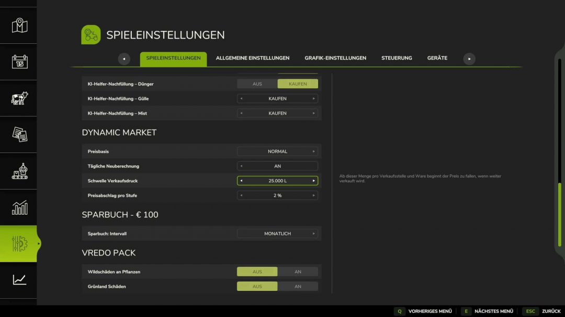Click the ESC key hint icon
Viewport: 565px width, 317px height.
click(530, 311)
